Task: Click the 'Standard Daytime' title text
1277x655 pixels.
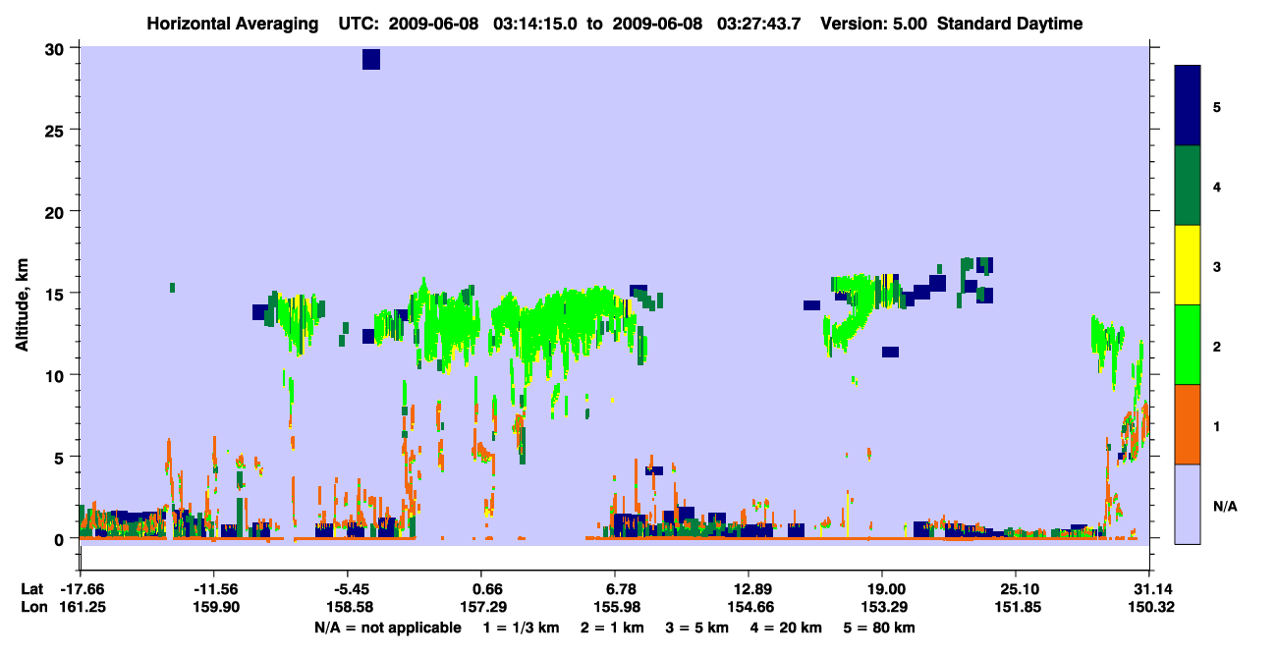Action: pos(1010,24)
